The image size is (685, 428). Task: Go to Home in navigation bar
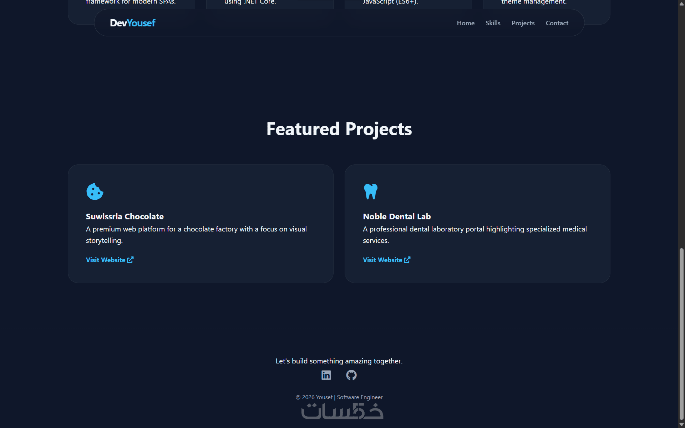[x=466, y=23]
